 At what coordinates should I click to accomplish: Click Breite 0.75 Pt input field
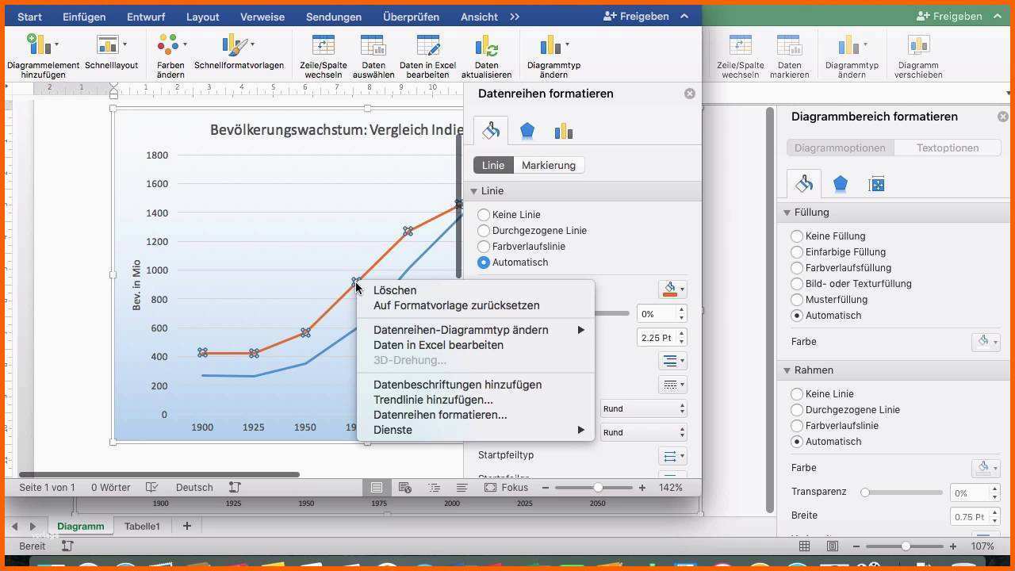[969, 517]
